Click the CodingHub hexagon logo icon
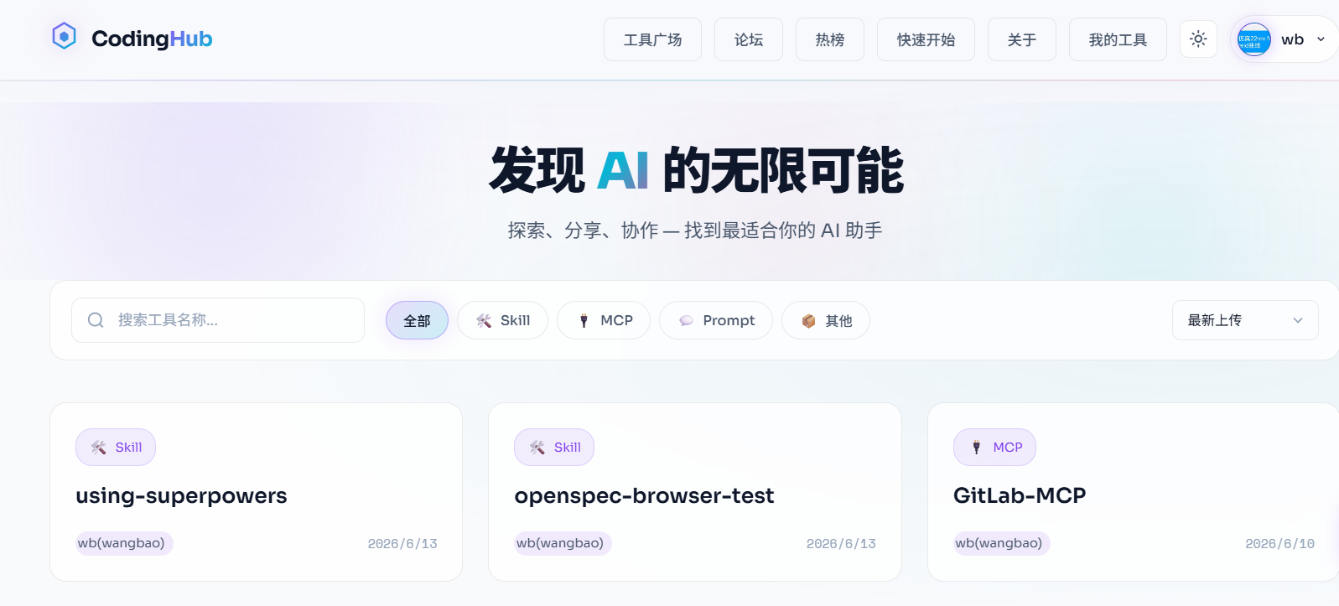Image resolution: width=1339 pixels, height=606 pixels. [x=64, y=37]
